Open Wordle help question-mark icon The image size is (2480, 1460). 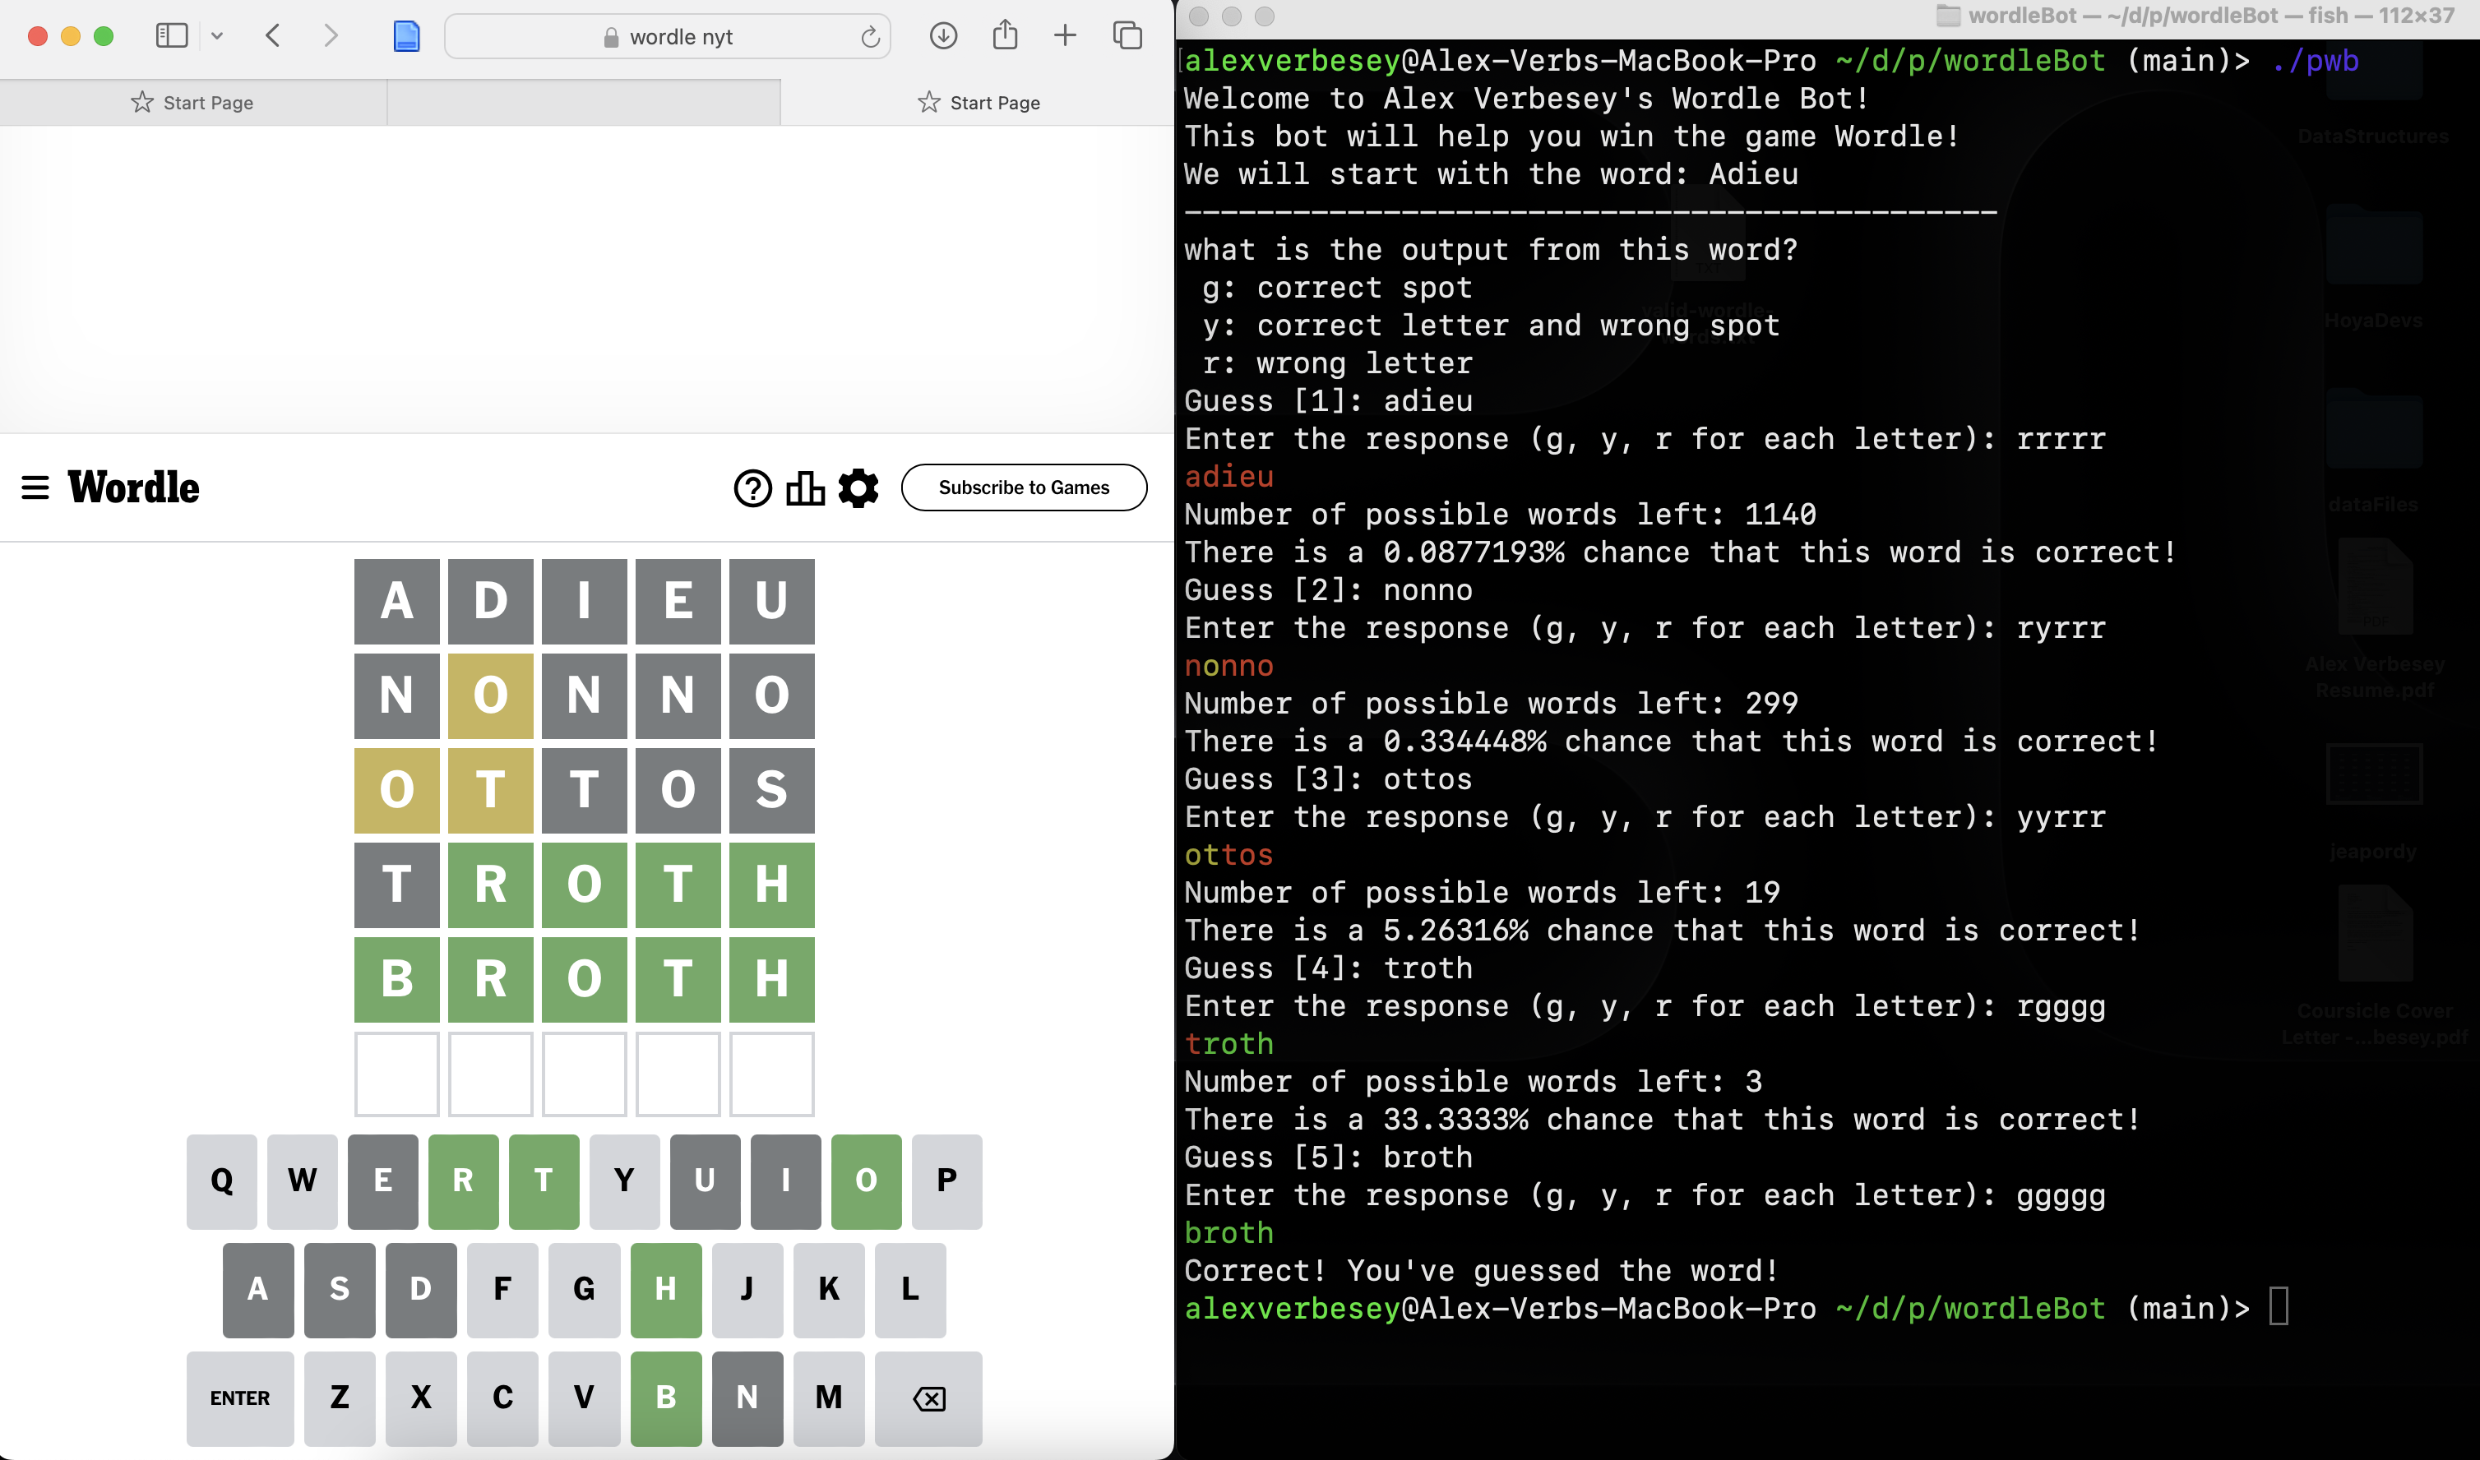[x=753, y=488]
